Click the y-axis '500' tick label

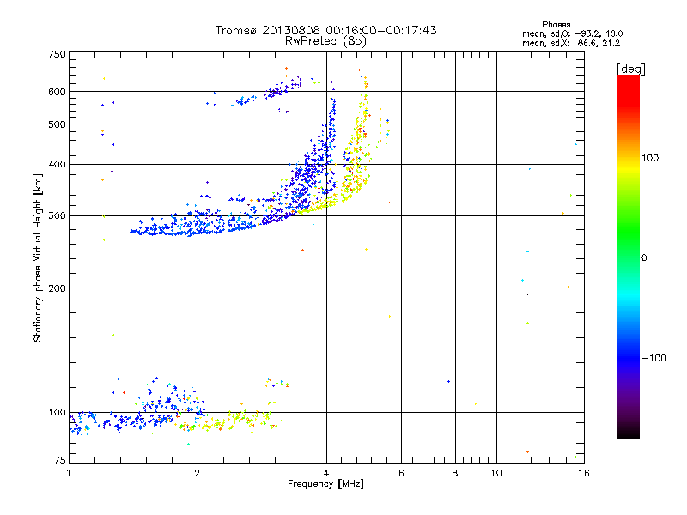[57, 124]
